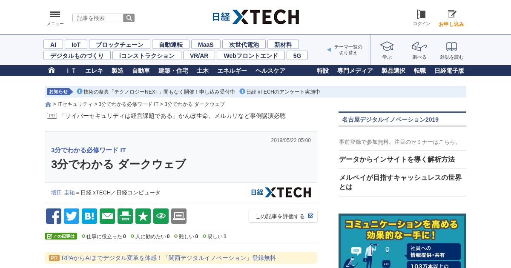
Task: Click the 日経 xTECH header logo
Action: pyautogui.click(x=255, y=17)
